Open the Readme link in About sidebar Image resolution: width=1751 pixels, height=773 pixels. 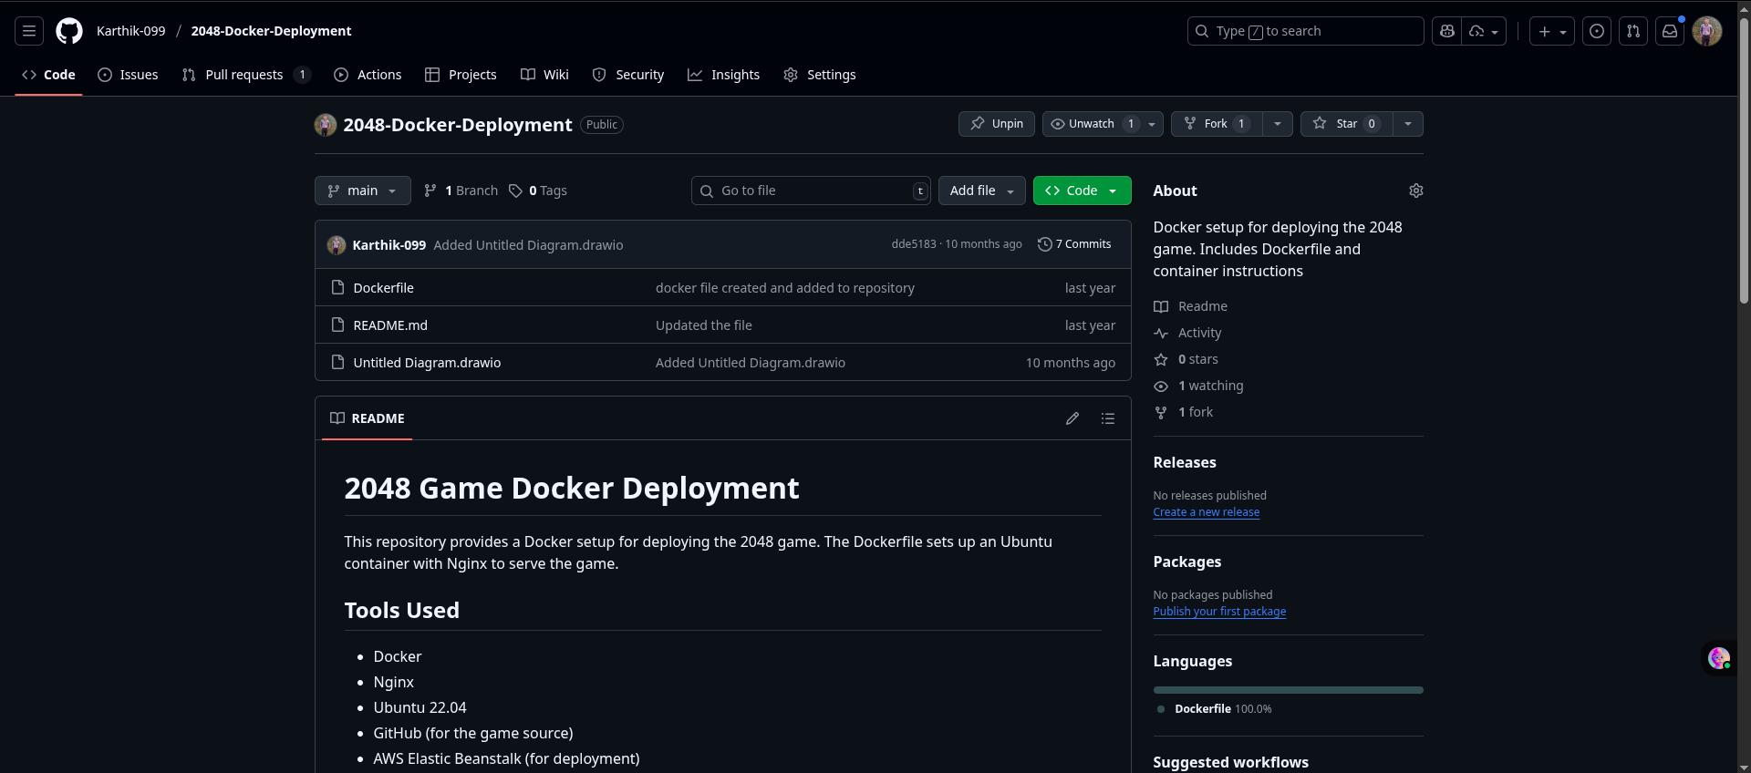1191,306
